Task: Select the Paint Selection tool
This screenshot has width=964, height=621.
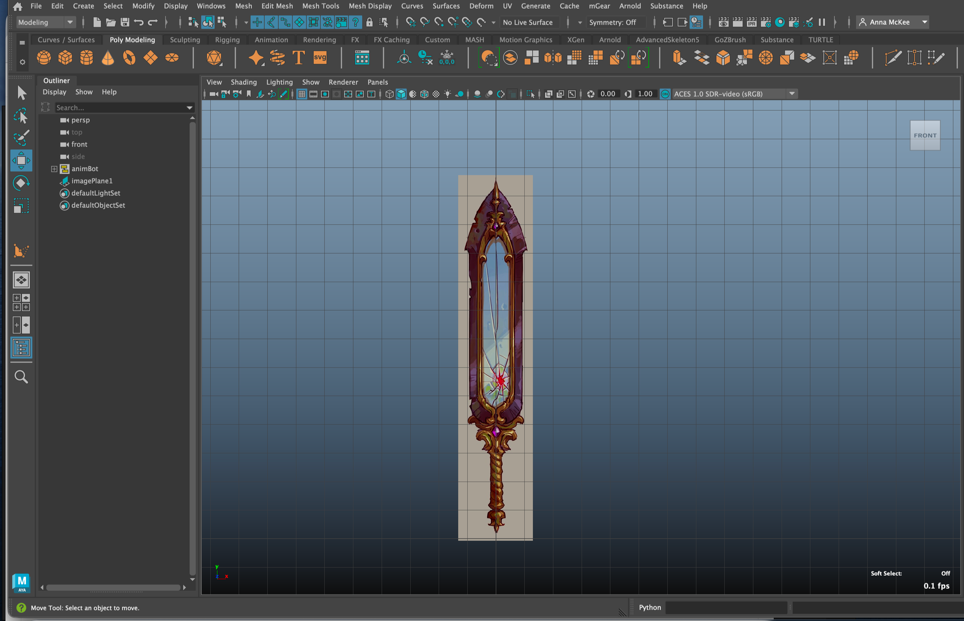Action: pos(21,138)
